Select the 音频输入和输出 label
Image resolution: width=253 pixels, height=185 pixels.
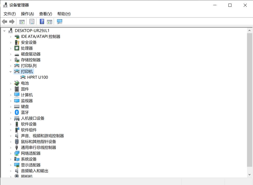tap(35, 171)
